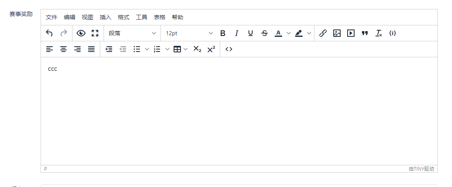
Task: Toggle italic text style
Action: [x=236, y=33]
